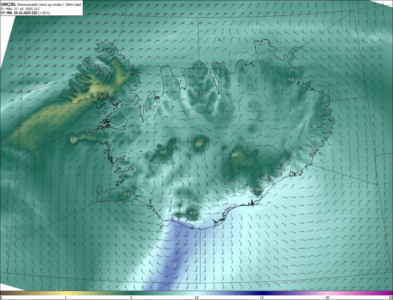Click the 8.3 value label

172,36
